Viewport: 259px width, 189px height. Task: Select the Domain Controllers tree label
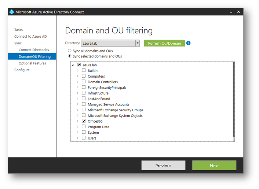click(x=103, y=82)
